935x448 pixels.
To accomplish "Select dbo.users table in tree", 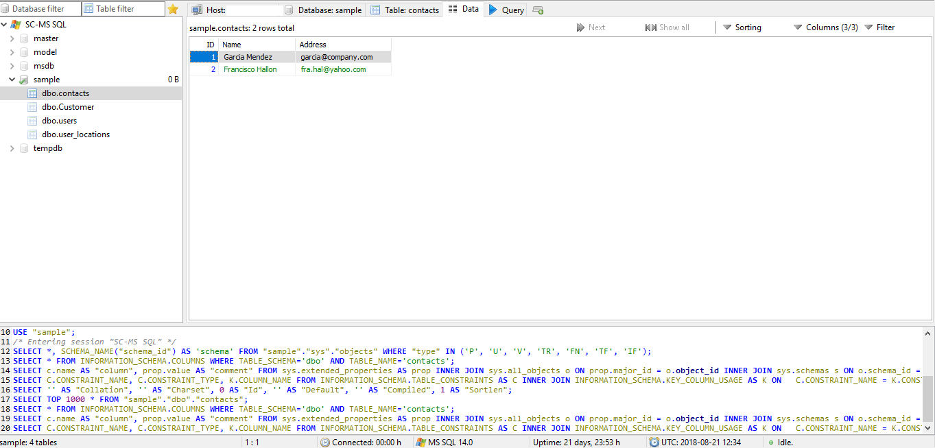I will pyautogui.click(x=59, y=121).
